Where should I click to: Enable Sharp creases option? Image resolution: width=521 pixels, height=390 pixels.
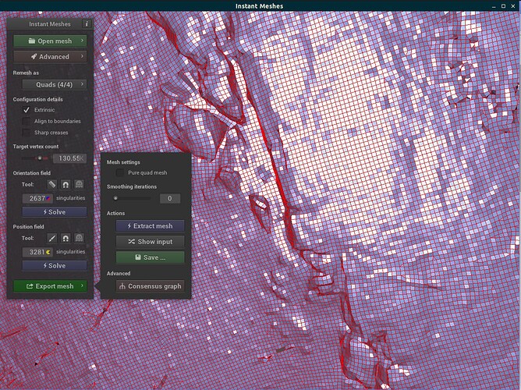[x=27, y=133]
